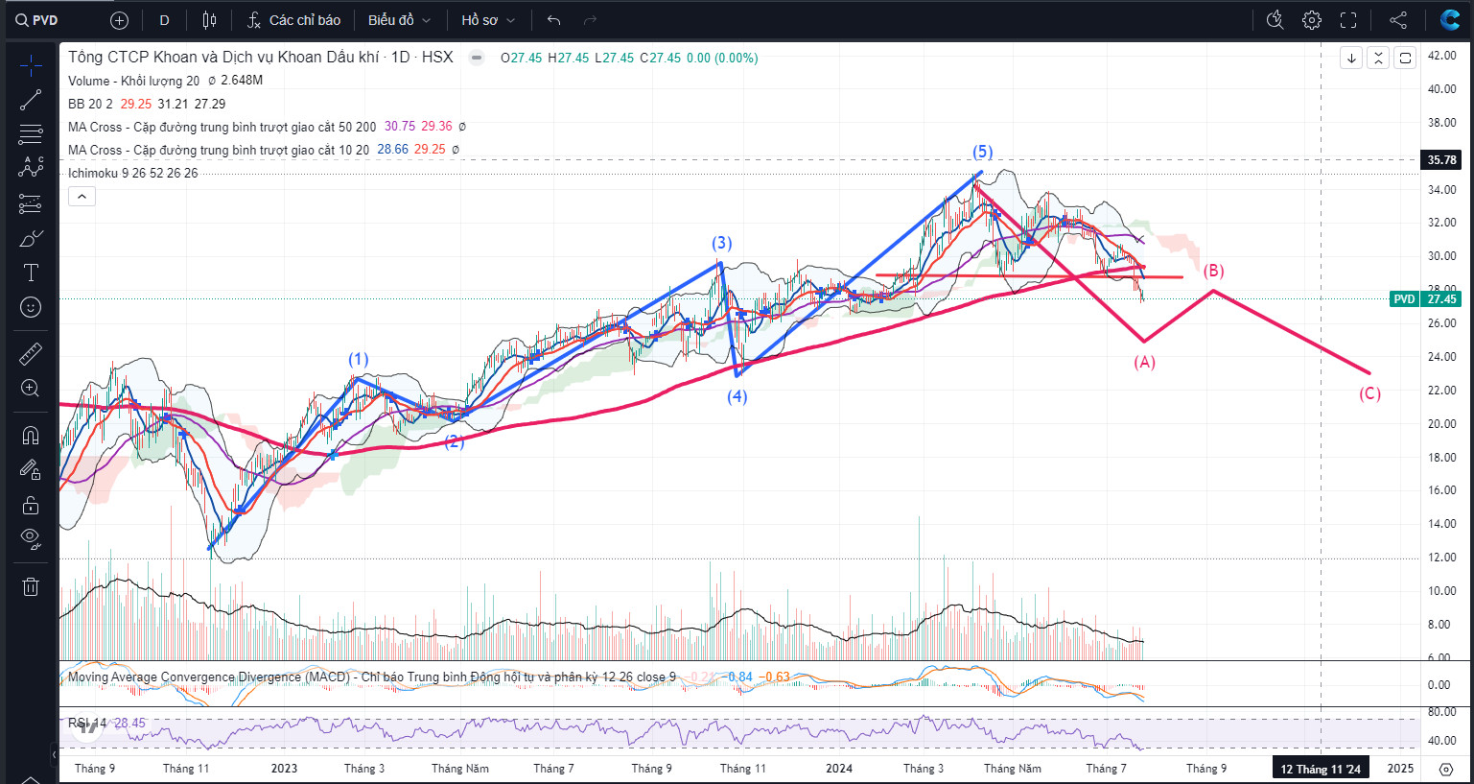This screenshot has height=784, width=1474.
Task: Open time axis settings gear icon
Action: [x=1446, y=769]
